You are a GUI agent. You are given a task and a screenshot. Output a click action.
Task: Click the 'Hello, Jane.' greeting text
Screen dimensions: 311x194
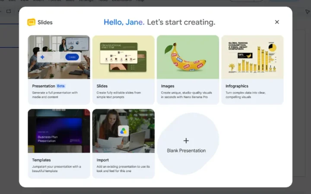[x=124, y=22]
